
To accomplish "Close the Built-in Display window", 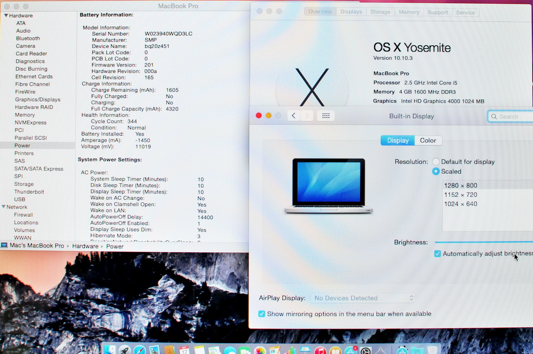I will (258, 116).
